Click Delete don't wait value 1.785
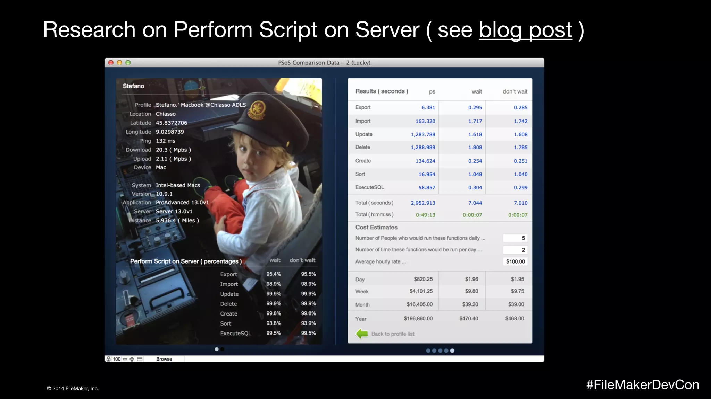Image resolution: width=711 pixels, height=399 pixels. [x=520, y=147]
